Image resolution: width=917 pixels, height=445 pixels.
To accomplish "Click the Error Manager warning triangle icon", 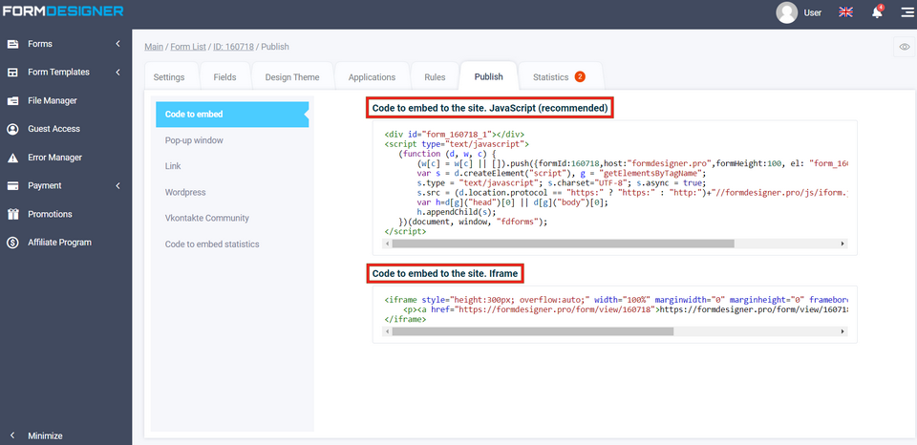I will (x=13, y=158).
